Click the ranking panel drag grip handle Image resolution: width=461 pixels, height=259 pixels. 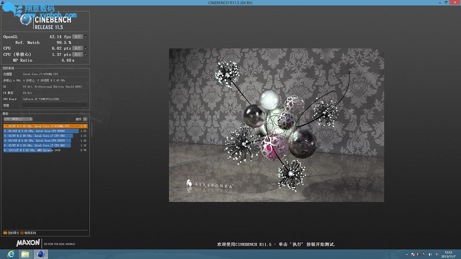92,129
